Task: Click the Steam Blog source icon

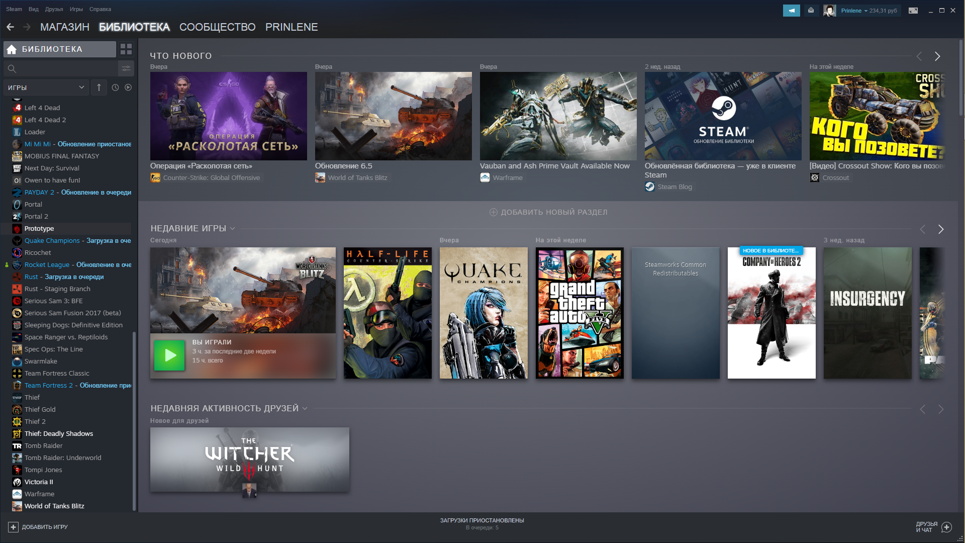Action: tap(650, 187)
